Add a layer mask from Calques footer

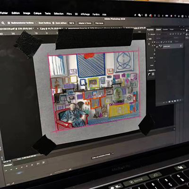click(169, 102)
